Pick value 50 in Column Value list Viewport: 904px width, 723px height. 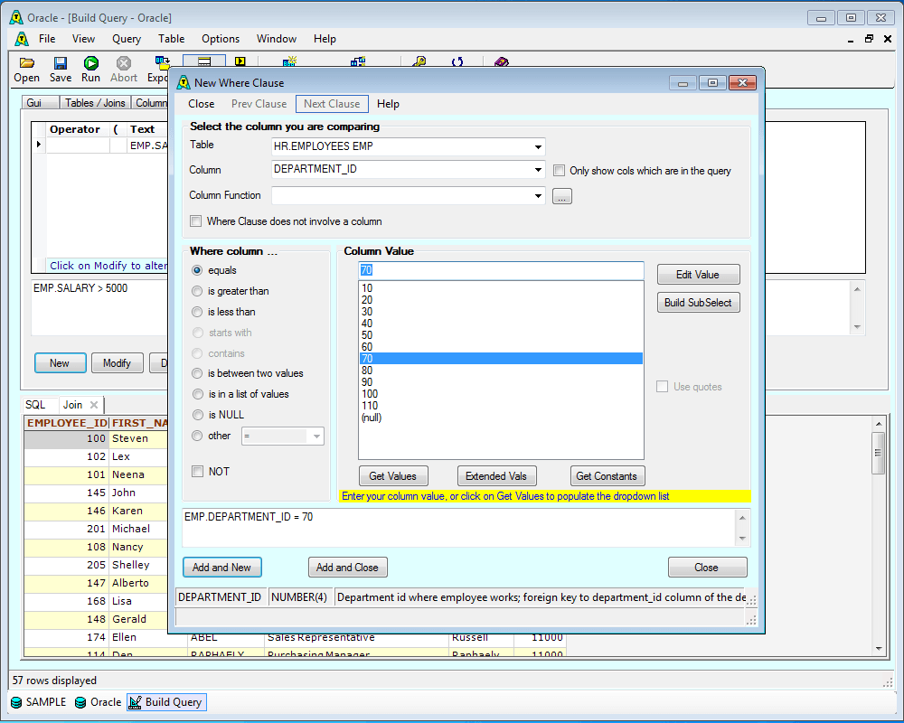[x=501, y=335]
